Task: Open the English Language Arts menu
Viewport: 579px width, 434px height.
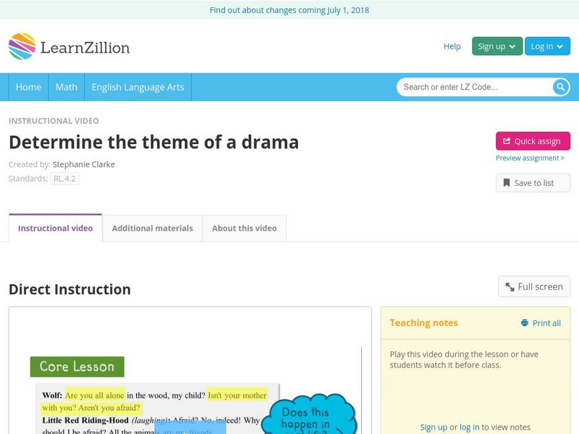Action: click(x=140, y=86)
